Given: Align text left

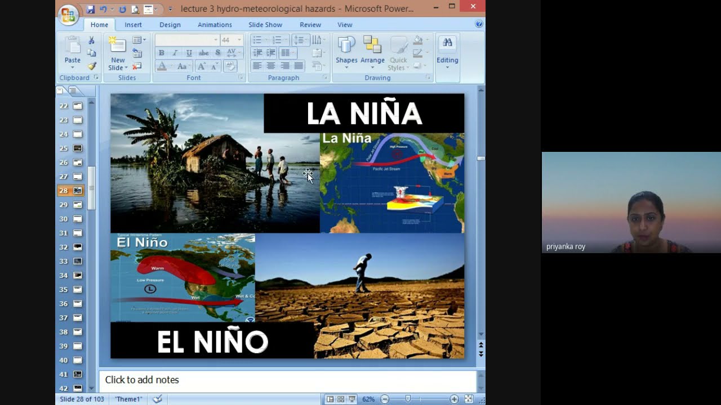Looking at the screenshot, I should [257, 66].
